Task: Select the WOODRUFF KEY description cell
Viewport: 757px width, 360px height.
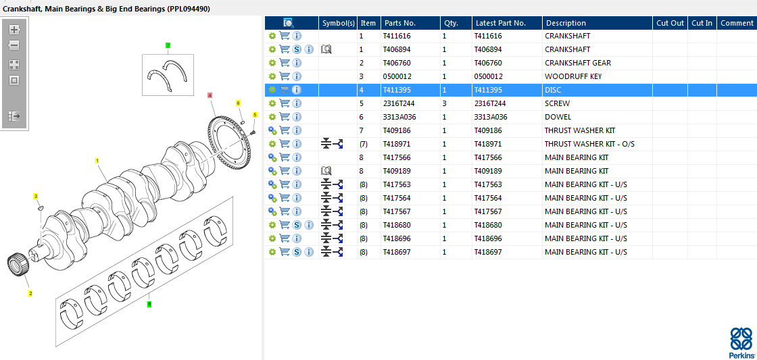Action: (x=597, y=76)
